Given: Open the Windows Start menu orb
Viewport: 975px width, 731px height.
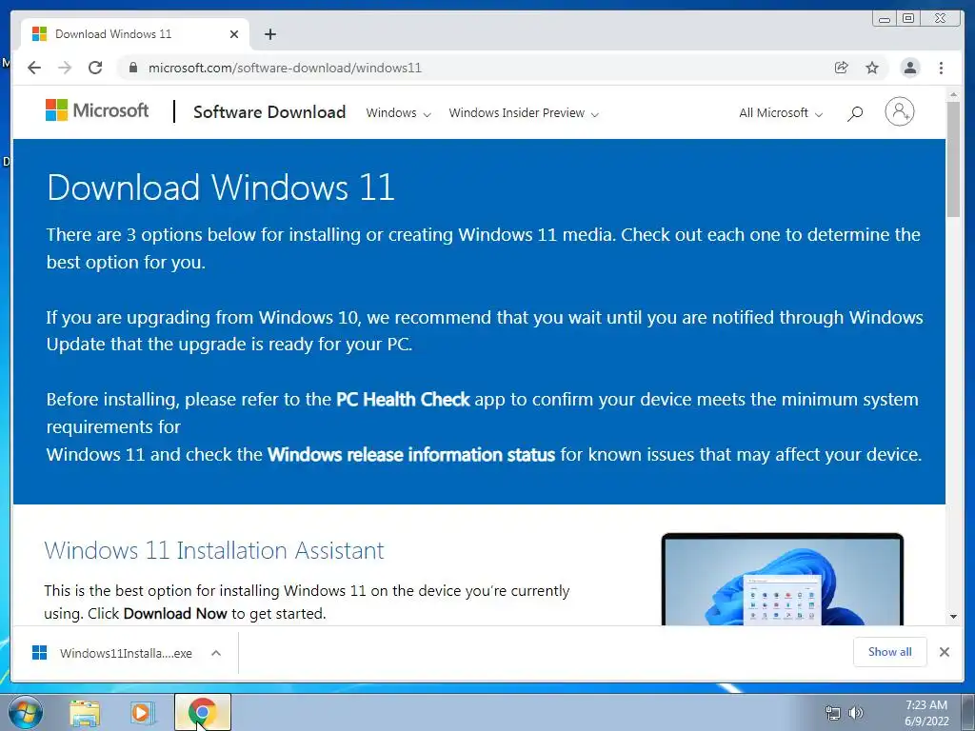Looking at the screenshot, I should [24, 713].
